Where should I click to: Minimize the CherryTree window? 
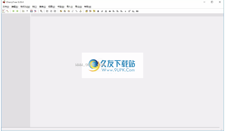tap(204, 2)
